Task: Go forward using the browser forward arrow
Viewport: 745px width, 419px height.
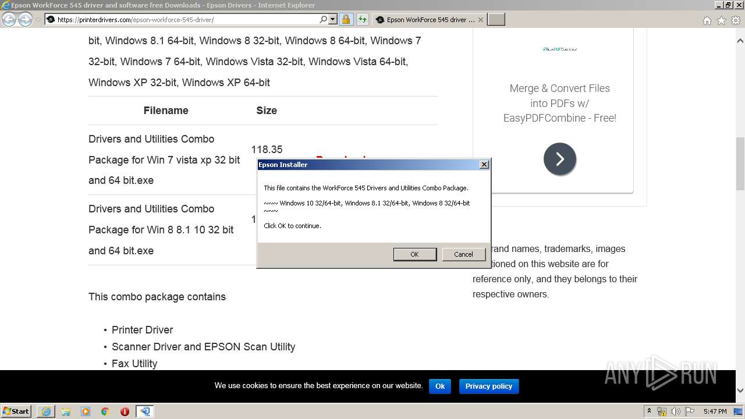Action: point(25,19)
